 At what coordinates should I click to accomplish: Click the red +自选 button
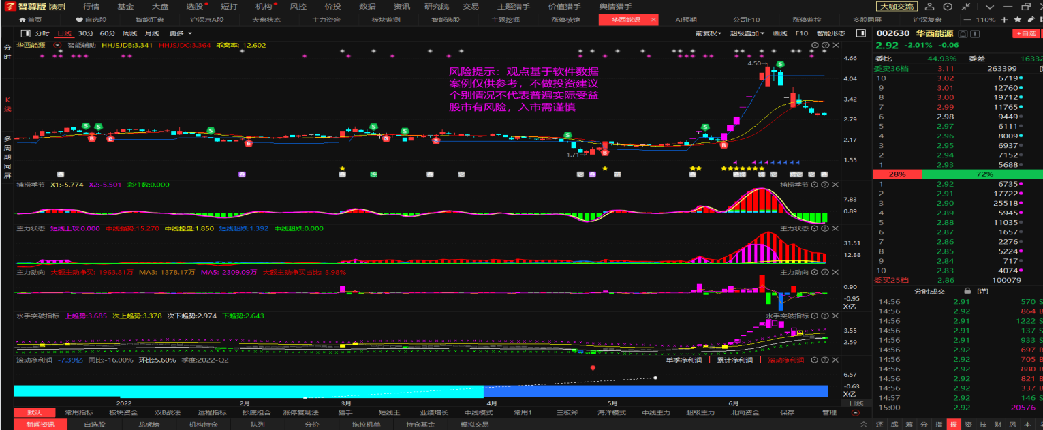(x=1025, y=33)
